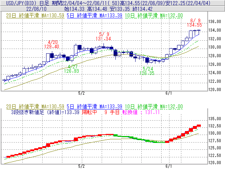Click the 4/20 129.40 peak annotation

click(52, 44)
